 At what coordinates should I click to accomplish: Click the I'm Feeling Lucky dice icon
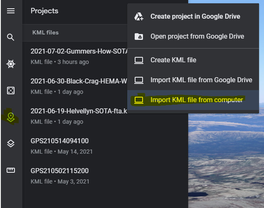tap(11, 91)
